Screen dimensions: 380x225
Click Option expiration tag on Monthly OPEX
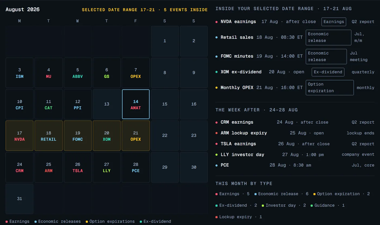point(330,87)
